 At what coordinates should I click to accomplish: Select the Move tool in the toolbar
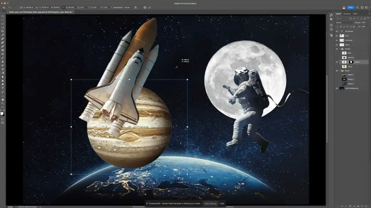tap(3, 16)
